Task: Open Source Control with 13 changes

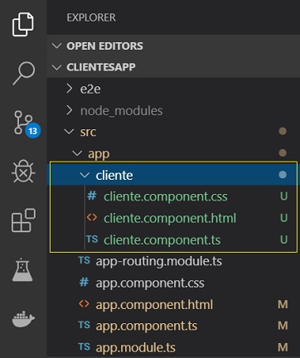Action: click(27, 123)
